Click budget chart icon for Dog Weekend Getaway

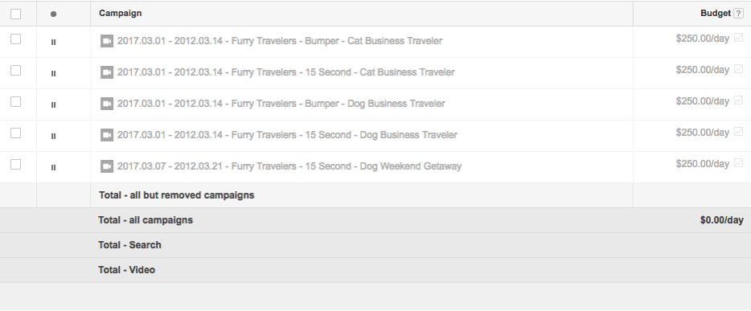click(739, 163)
